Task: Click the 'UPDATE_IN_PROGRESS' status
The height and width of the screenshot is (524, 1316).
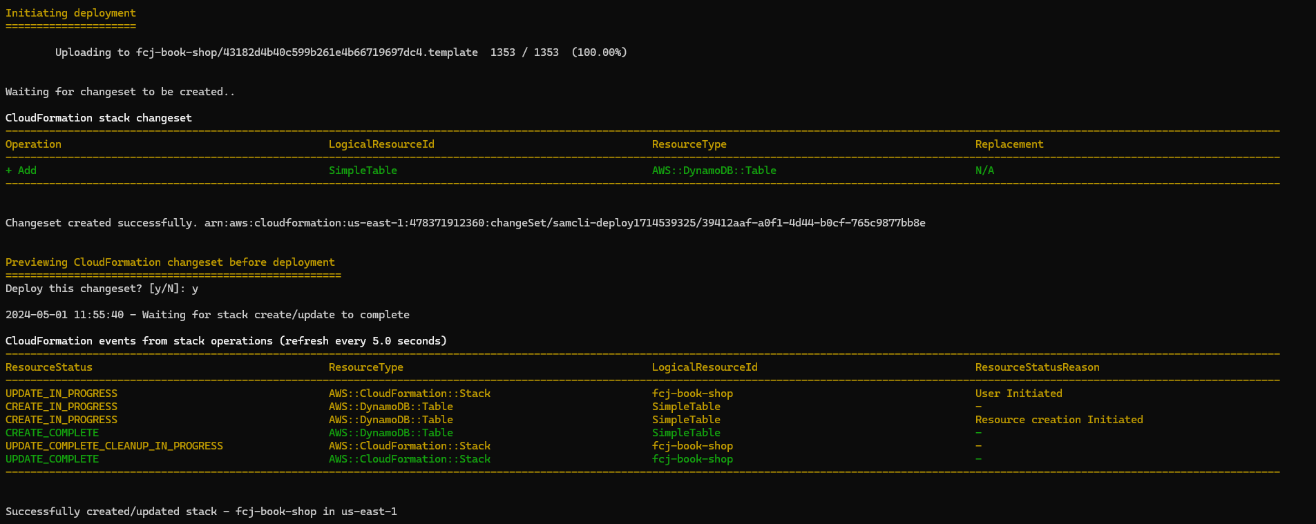Action: [x=61, y=394]
